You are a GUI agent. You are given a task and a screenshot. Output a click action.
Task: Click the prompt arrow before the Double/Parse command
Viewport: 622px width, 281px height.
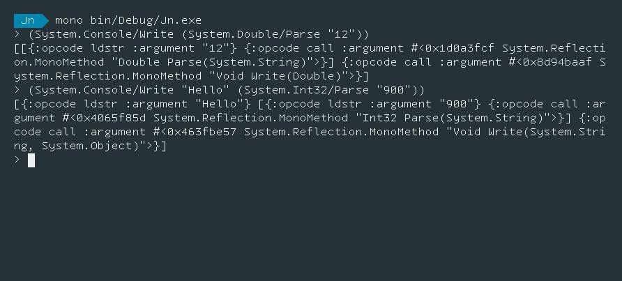[x=17, y=33]
